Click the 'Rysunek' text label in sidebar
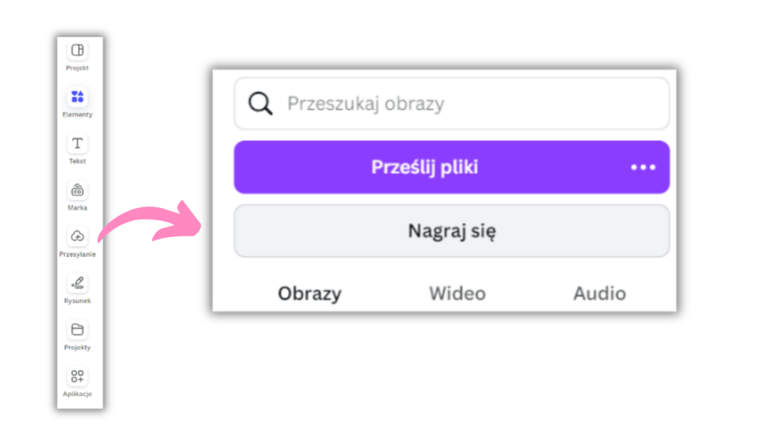This screenshot has width=762, height=428. pyautogui.click(x=77, y=301)
